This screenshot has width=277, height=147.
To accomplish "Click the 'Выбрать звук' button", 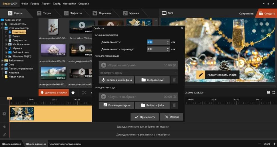I will click(x=152, y=80).
